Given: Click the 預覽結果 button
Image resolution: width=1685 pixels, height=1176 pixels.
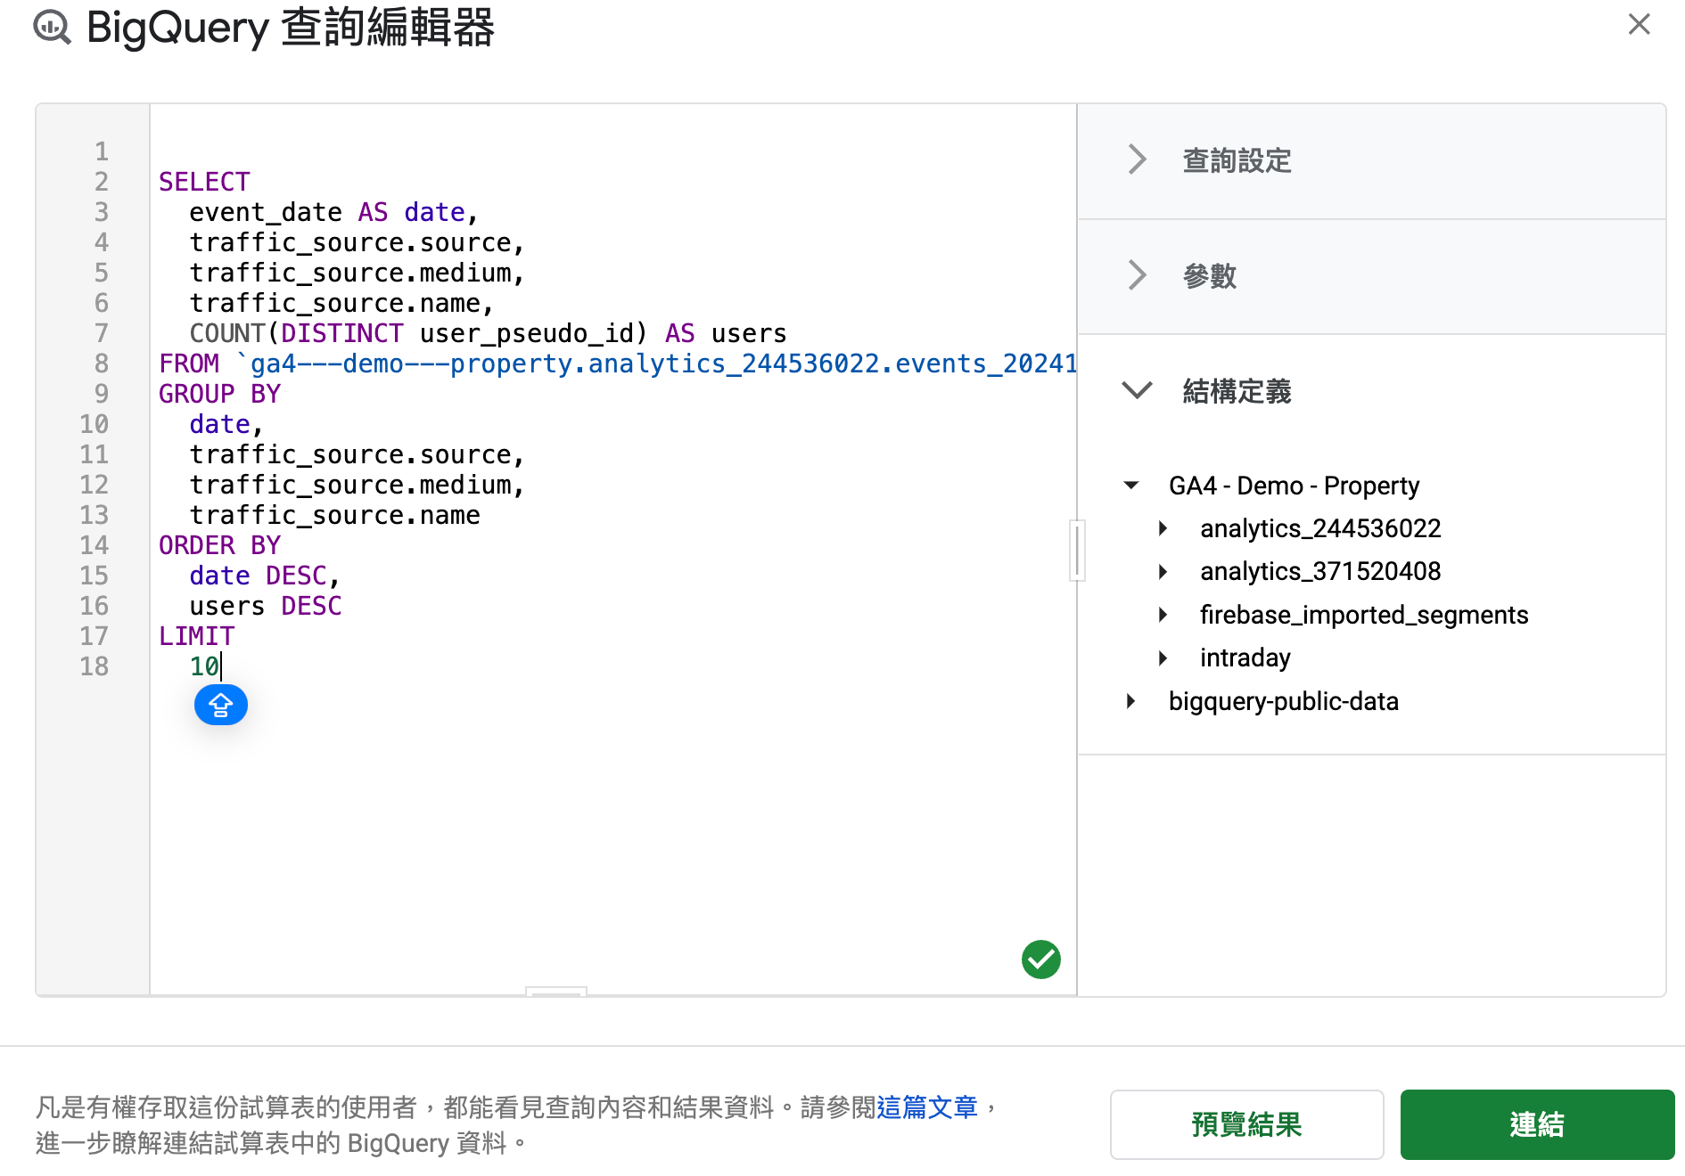Looking at the screenshot, I should pyautogui.click(x=1246, y=1124).
